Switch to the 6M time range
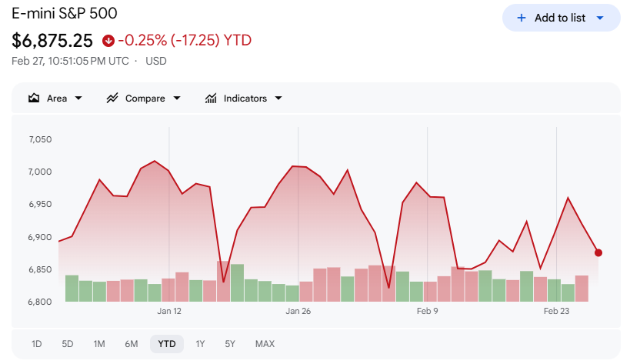The height and width of the screenshot is (364, 630). point(132,344)
